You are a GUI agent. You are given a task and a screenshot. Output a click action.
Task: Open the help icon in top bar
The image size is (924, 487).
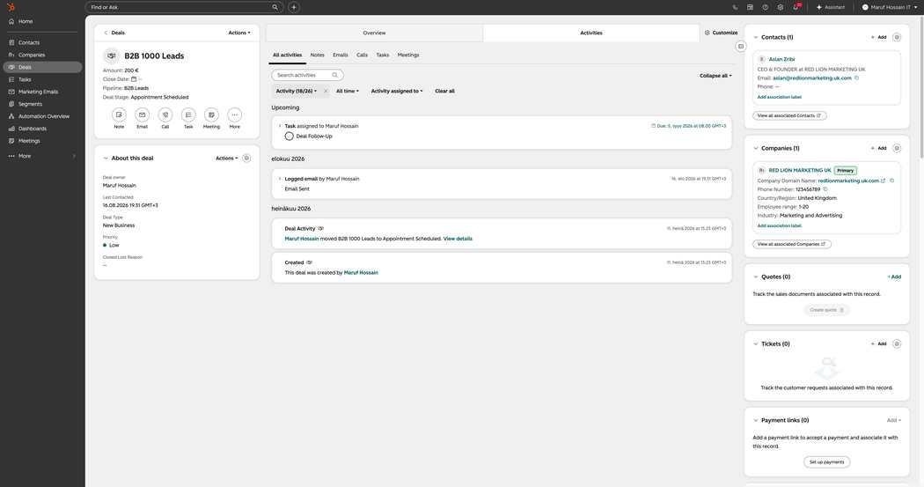[x=765, y=7]
